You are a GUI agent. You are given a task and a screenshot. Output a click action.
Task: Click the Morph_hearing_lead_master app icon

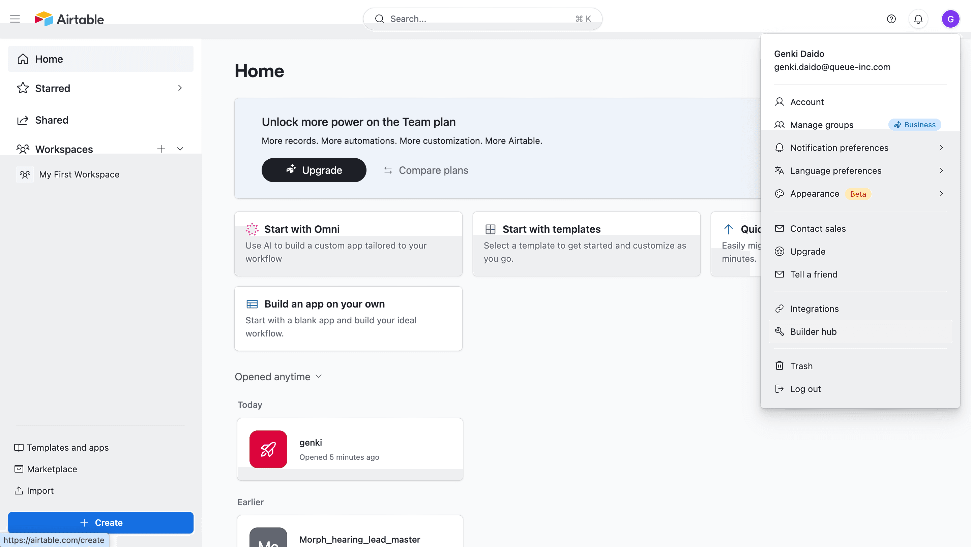point(268,537)
